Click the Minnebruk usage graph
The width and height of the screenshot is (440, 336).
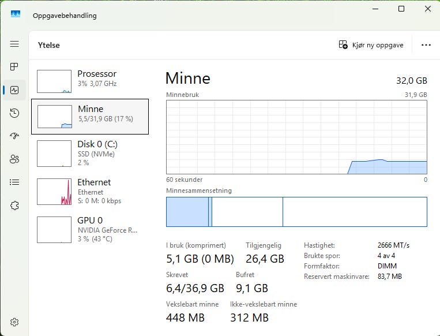pyautogui.click(x=296, y=137)
